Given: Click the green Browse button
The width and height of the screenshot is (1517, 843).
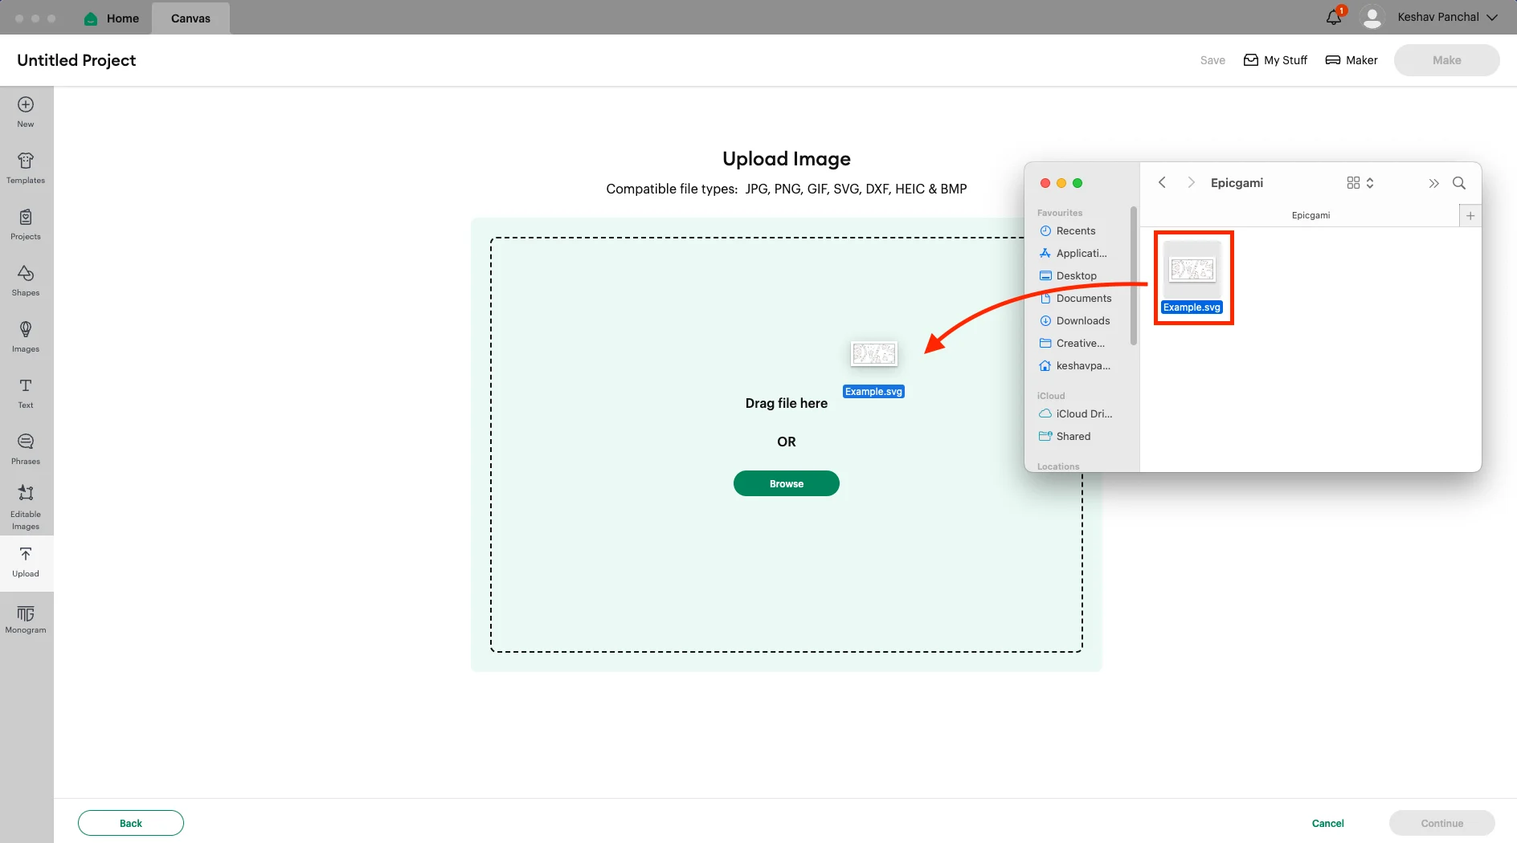Looking at the screenshot, I should 787,483.
